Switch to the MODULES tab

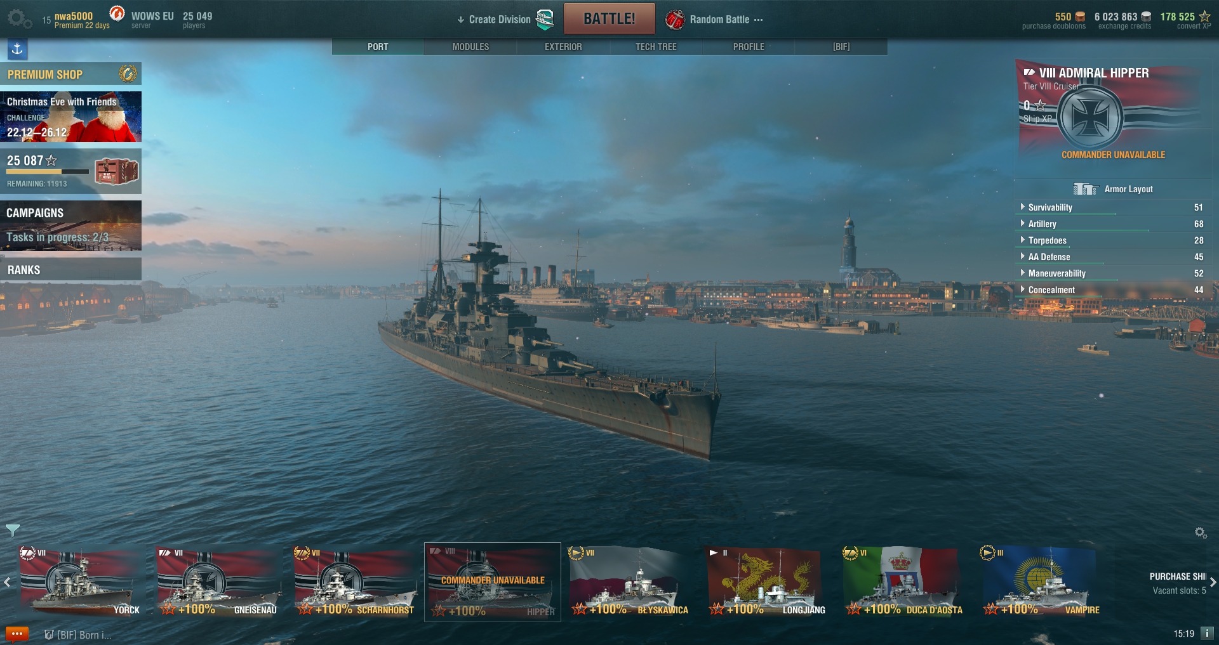[470, 47]
